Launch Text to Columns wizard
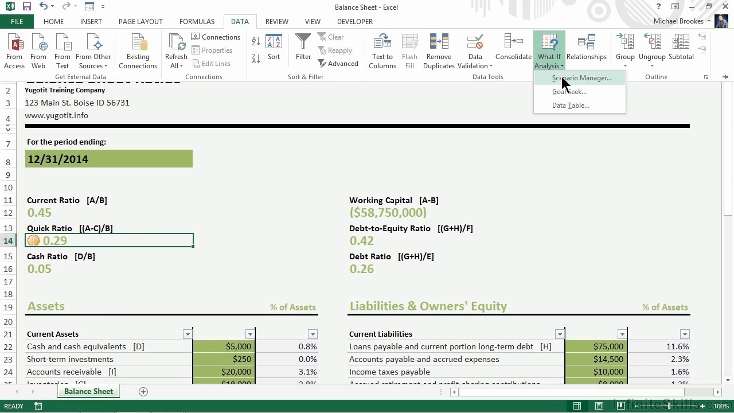The width and height of the screenshot is (734, 413). pos(382,52)
